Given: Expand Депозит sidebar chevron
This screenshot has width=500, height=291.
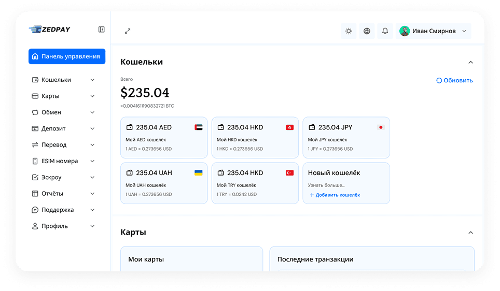Looking at the screenshot, I should [x=92, y=128].
